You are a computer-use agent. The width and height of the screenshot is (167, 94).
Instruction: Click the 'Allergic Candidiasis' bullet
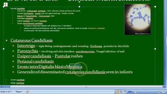(x=17, y=83)
